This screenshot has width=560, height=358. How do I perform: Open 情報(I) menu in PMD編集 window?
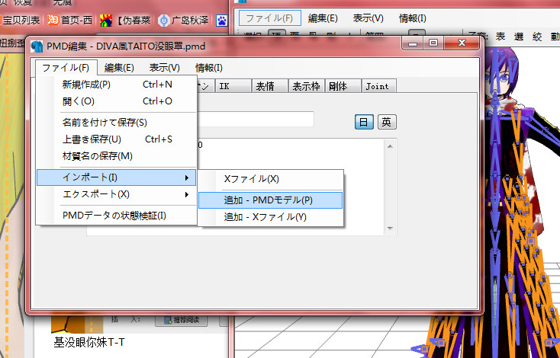point(209,68)
